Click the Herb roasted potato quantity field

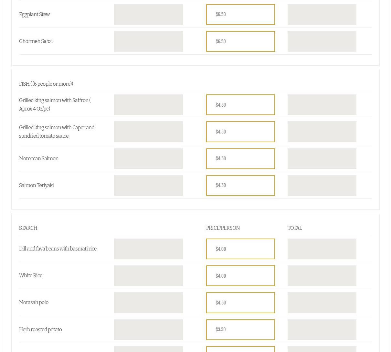tap(148, 330)
